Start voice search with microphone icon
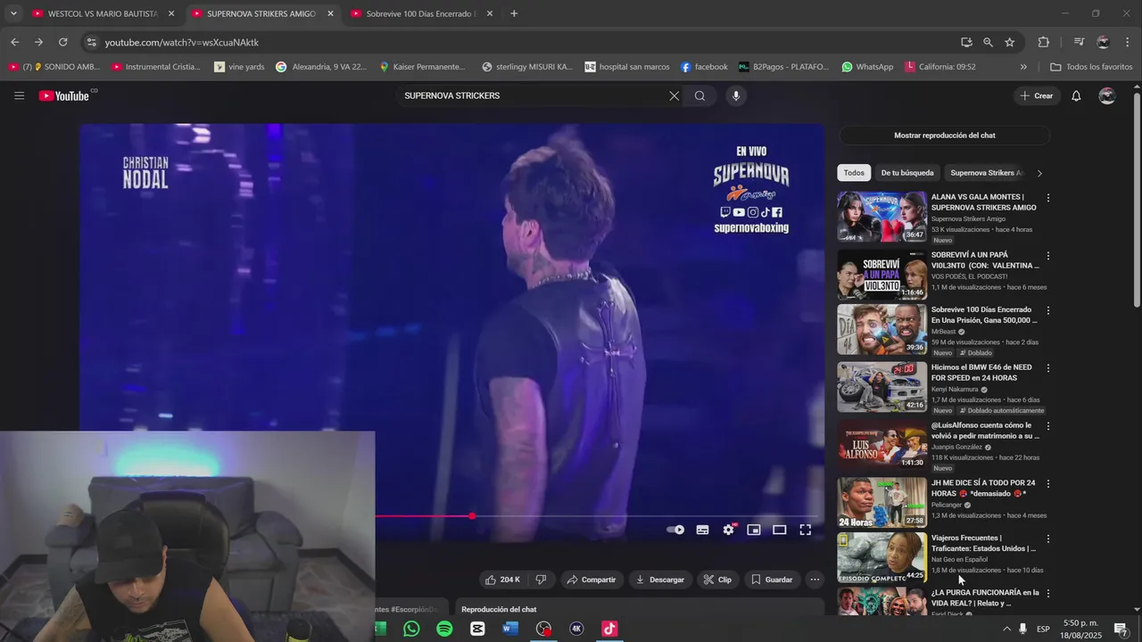The height and width of the screenshot is (642, 1142). tap(735, 95)
